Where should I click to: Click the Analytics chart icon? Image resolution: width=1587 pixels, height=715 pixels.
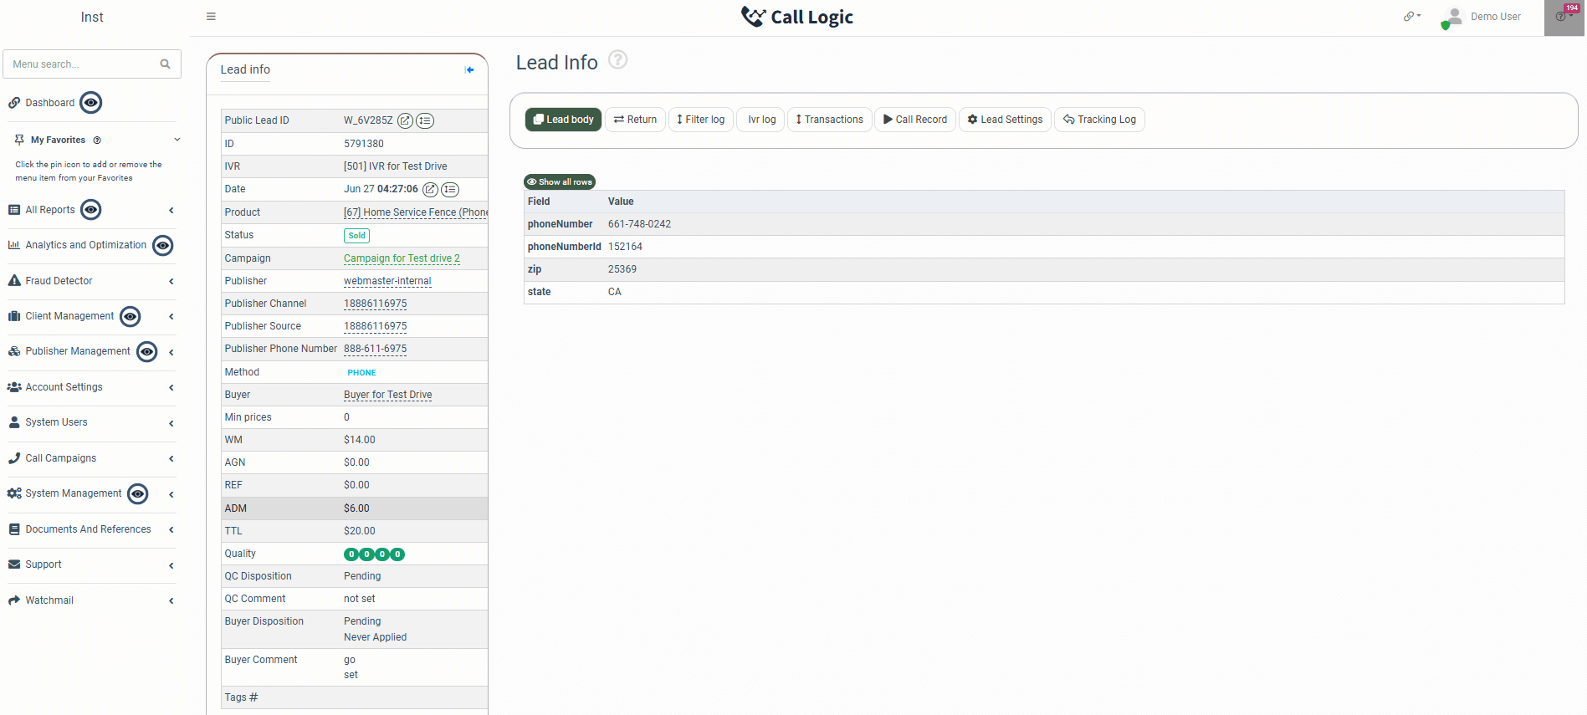[x=14, y=245]
